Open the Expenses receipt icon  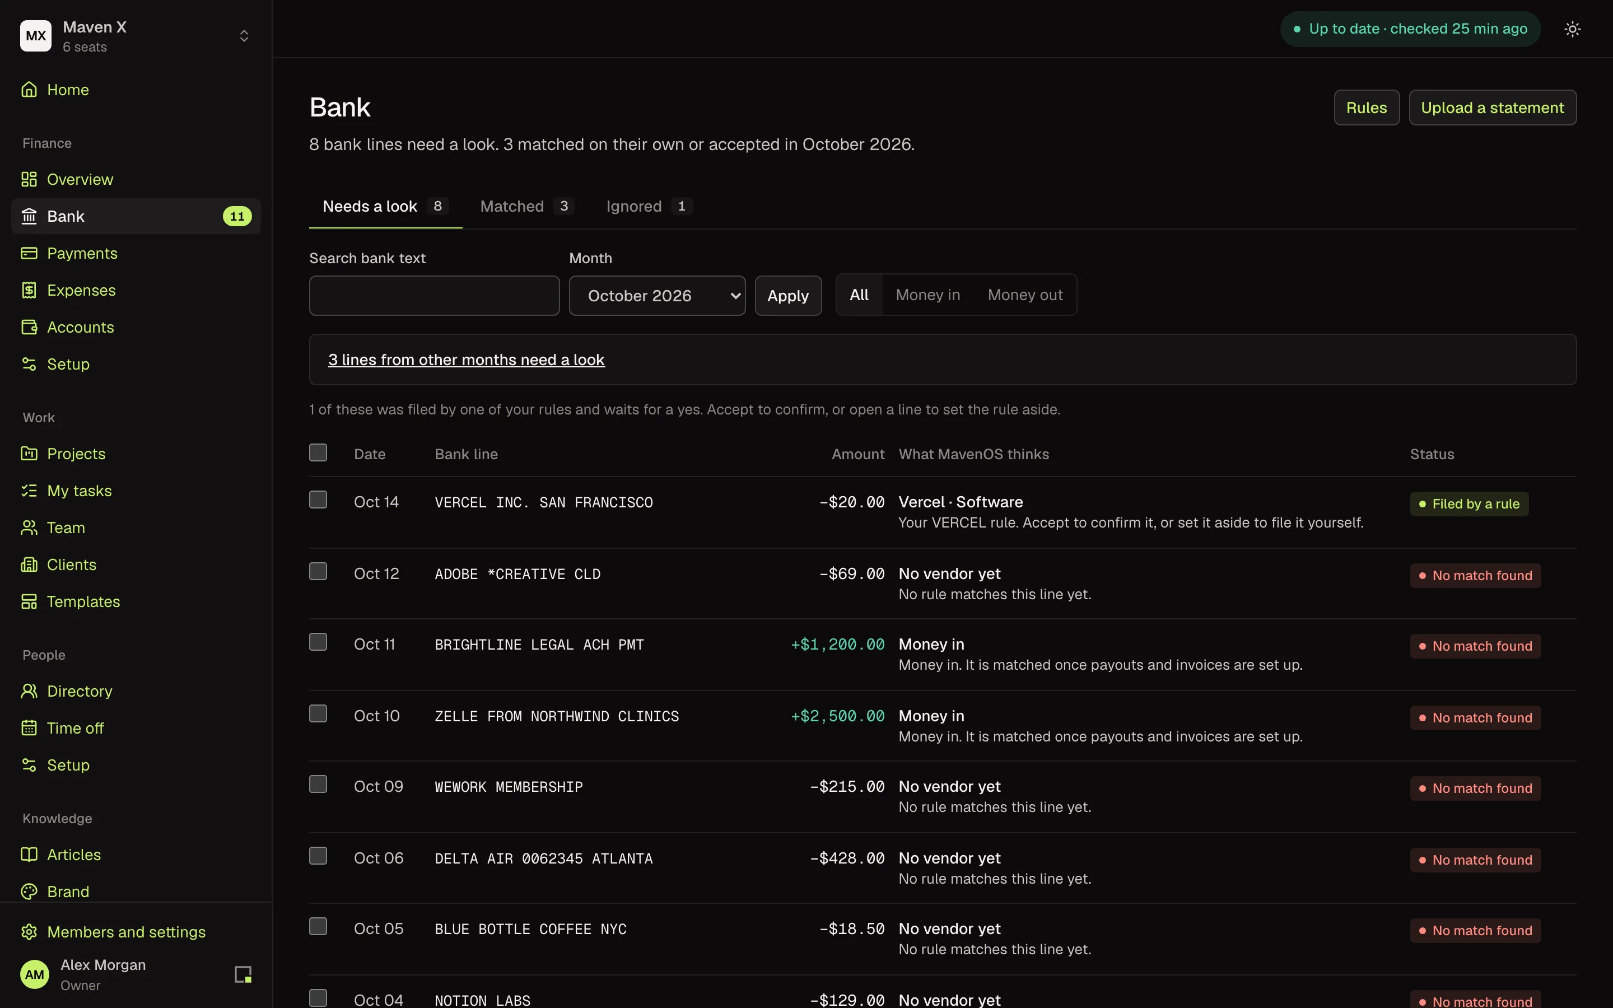29,290
